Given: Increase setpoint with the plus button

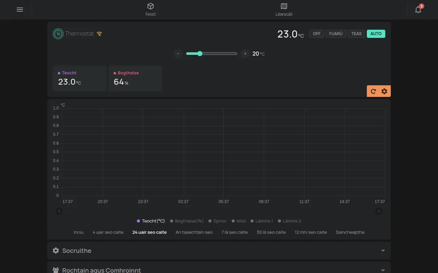Looking at the screenshot, I should [x=245, y=54].
